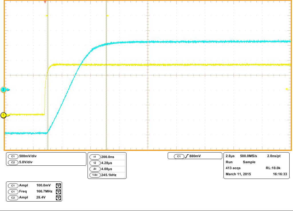Click the t2 cursor badge

tap(95, 163)
